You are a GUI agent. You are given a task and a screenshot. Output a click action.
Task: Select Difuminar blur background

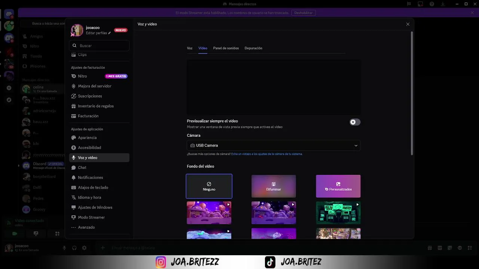coord(274,186)
